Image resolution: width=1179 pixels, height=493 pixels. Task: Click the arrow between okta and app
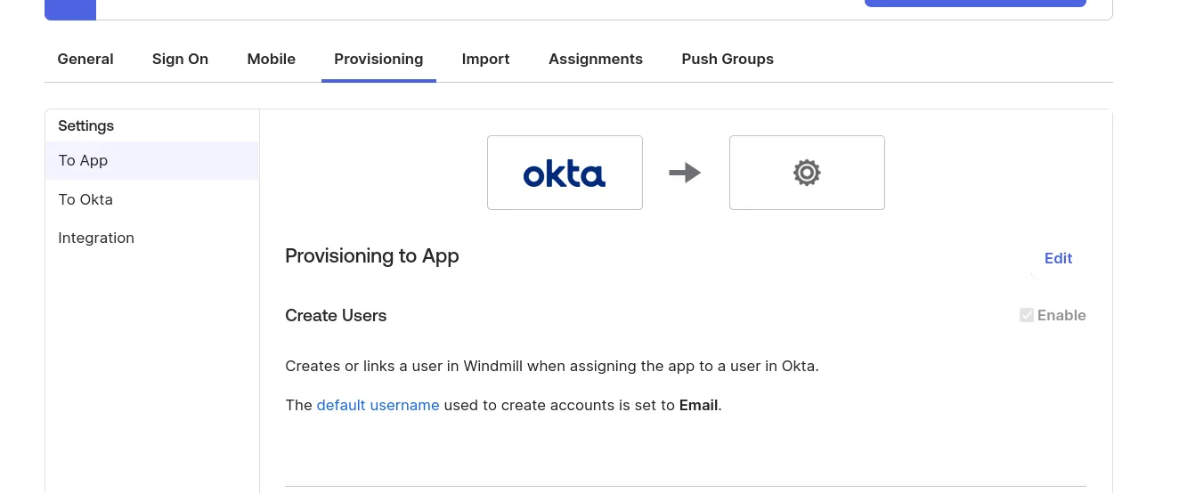pos(685,173)
